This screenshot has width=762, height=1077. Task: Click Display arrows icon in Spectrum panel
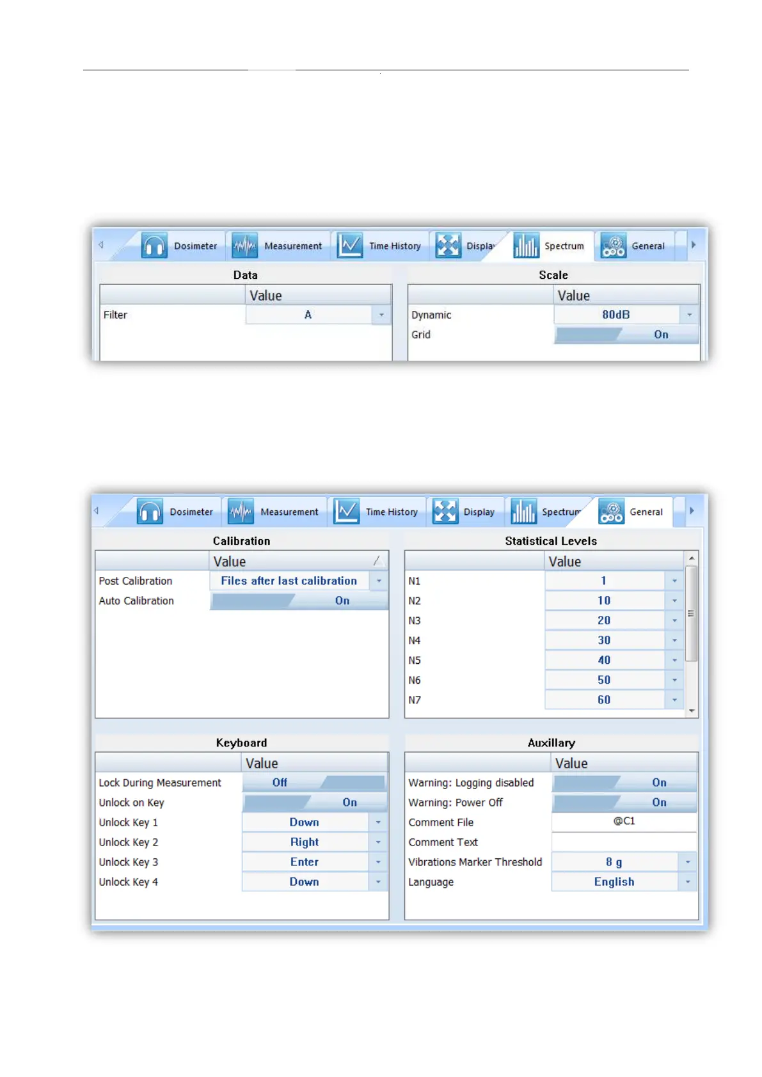(448, 246)
